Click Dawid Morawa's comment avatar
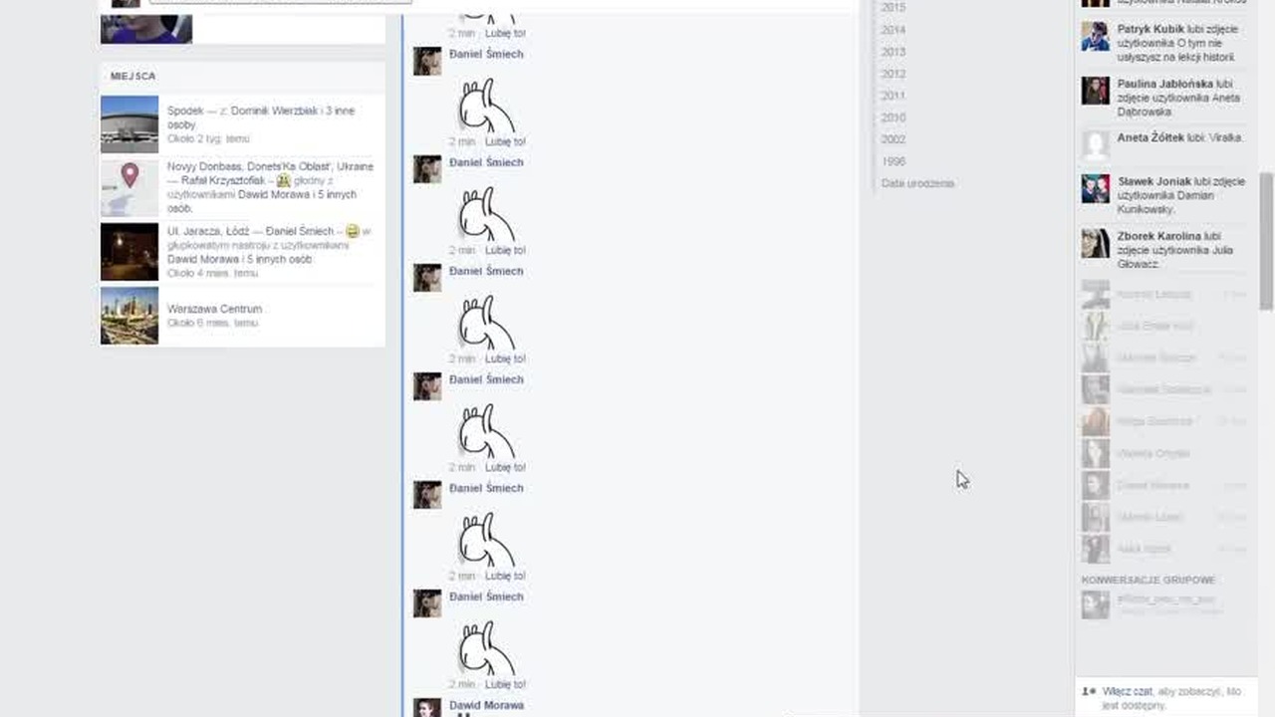 [x=427, y=708]
